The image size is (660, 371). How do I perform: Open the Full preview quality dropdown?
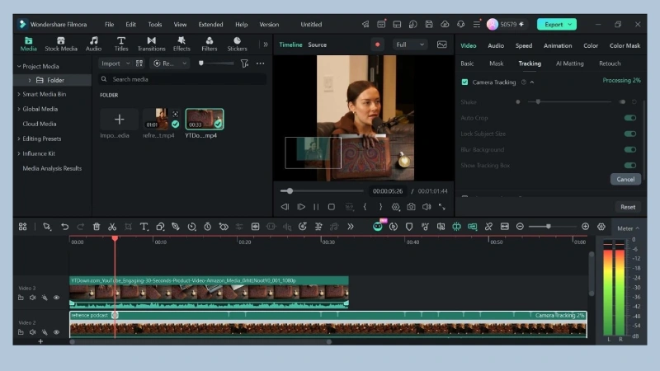click(x=409, y=45)
